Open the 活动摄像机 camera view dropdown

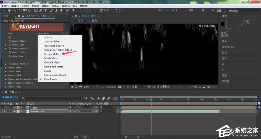(x=164, y=87)
